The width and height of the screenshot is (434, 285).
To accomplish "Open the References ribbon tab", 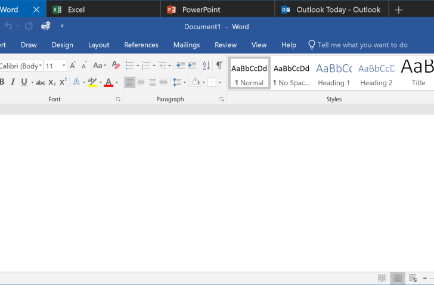I will [141, 45].
